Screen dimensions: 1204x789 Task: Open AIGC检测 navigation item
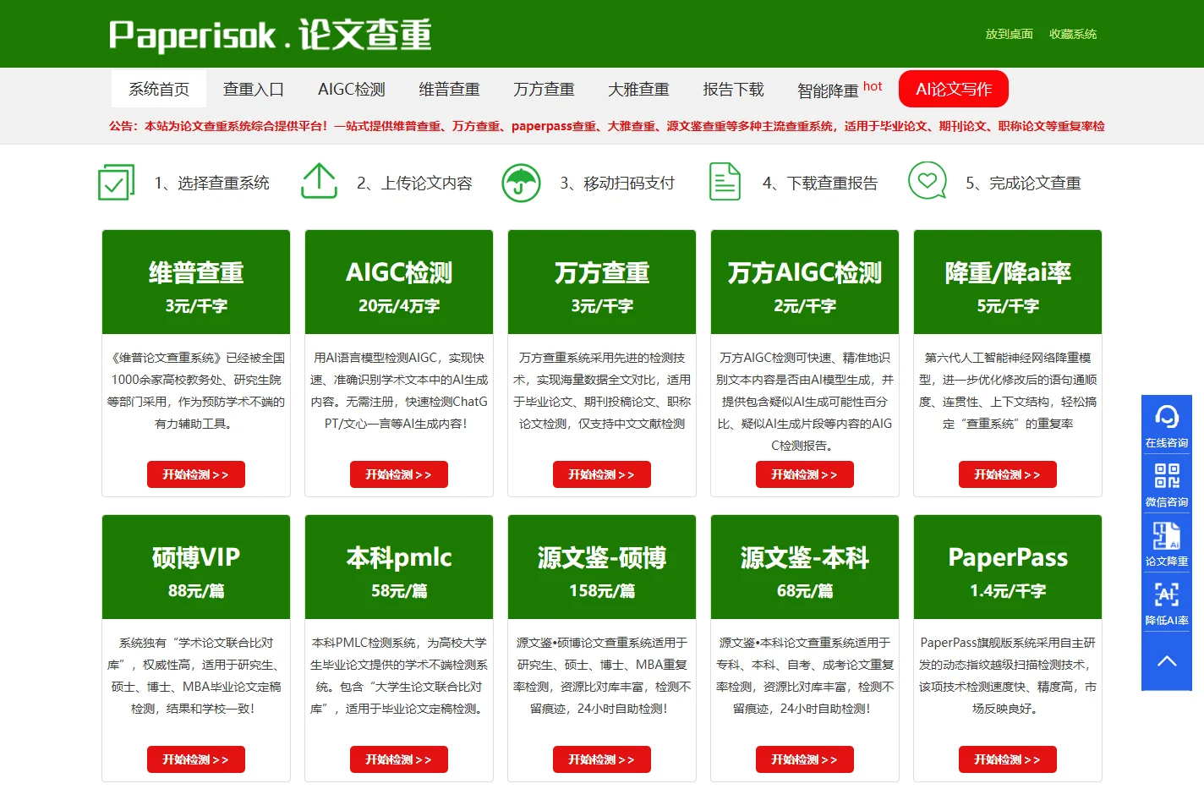coord(352,89)
